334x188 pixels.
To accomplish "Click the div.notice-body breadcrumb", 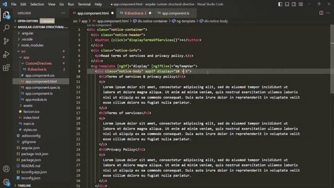I will tap(213, 21).
